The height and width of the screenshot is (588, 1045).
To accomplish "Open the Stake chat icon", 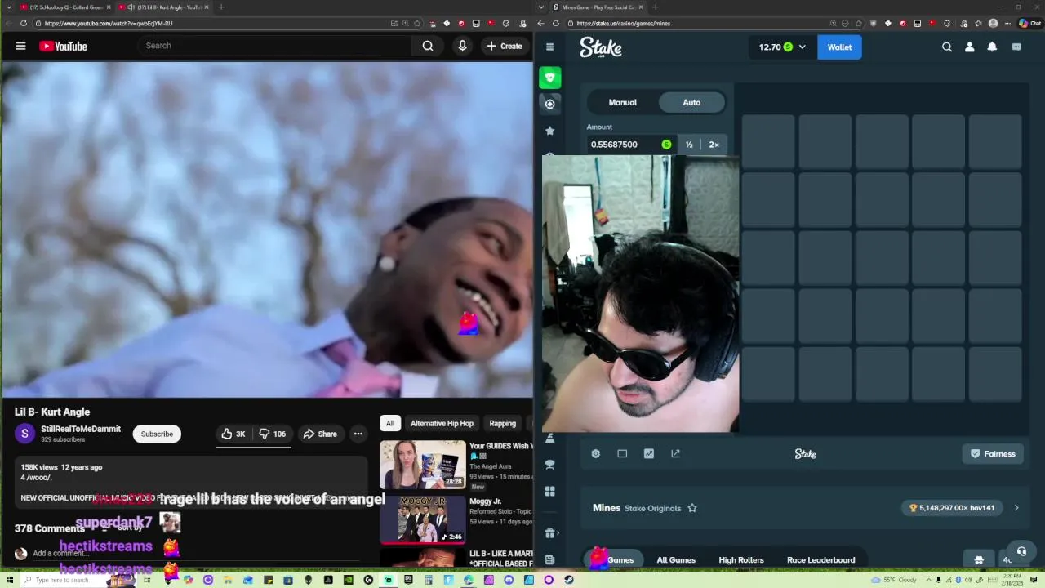I will coord(1016,47).
